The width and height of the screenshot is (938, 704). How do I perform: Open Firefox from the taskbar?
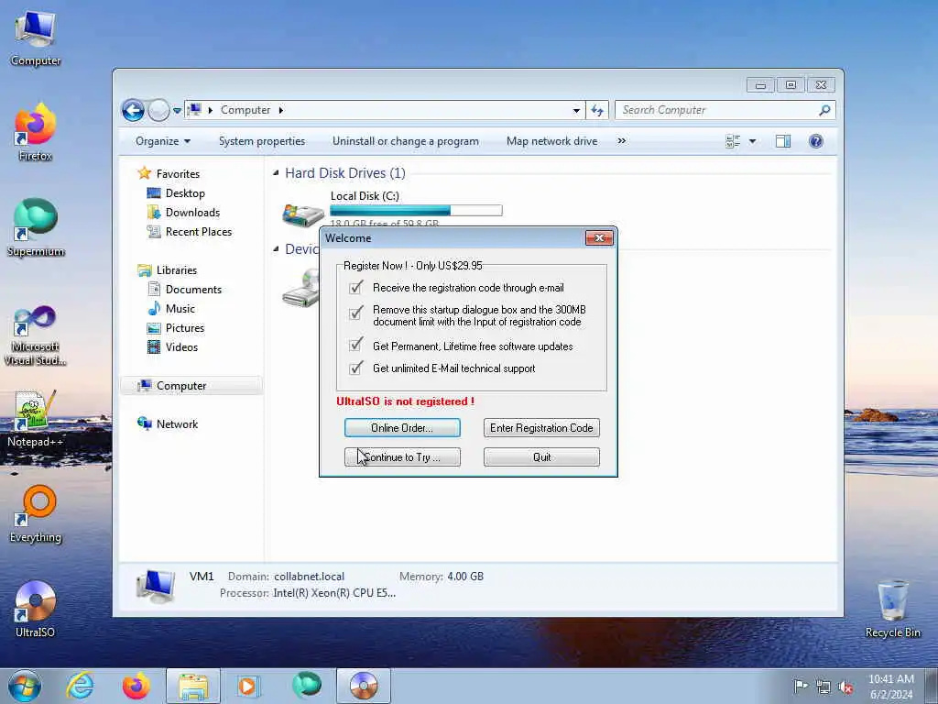point(136,686)
